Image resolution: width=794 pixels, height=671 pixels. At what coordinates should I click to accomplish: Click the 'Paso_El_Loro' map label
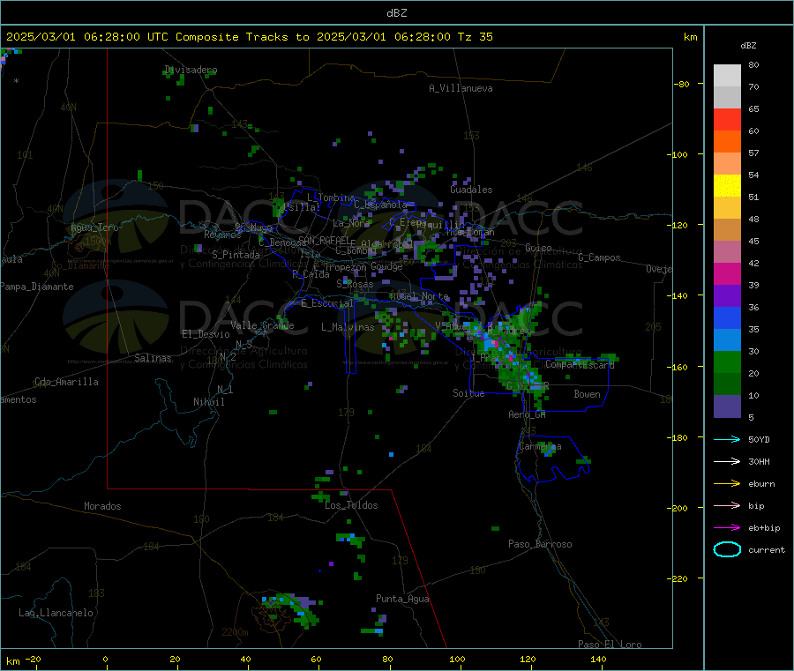[x=610, y=645]
